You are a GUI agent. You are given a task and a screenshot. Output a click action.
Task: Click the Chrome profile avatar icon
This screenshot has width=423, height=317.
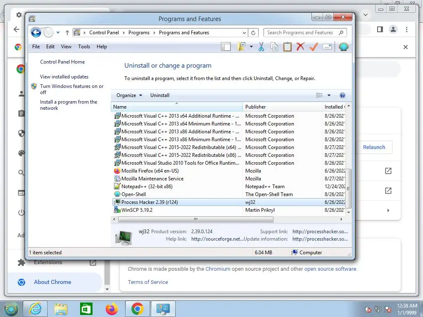pos(393,29)
